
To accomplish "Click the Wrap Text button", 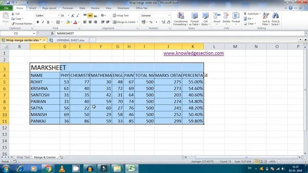I will 121,15.
